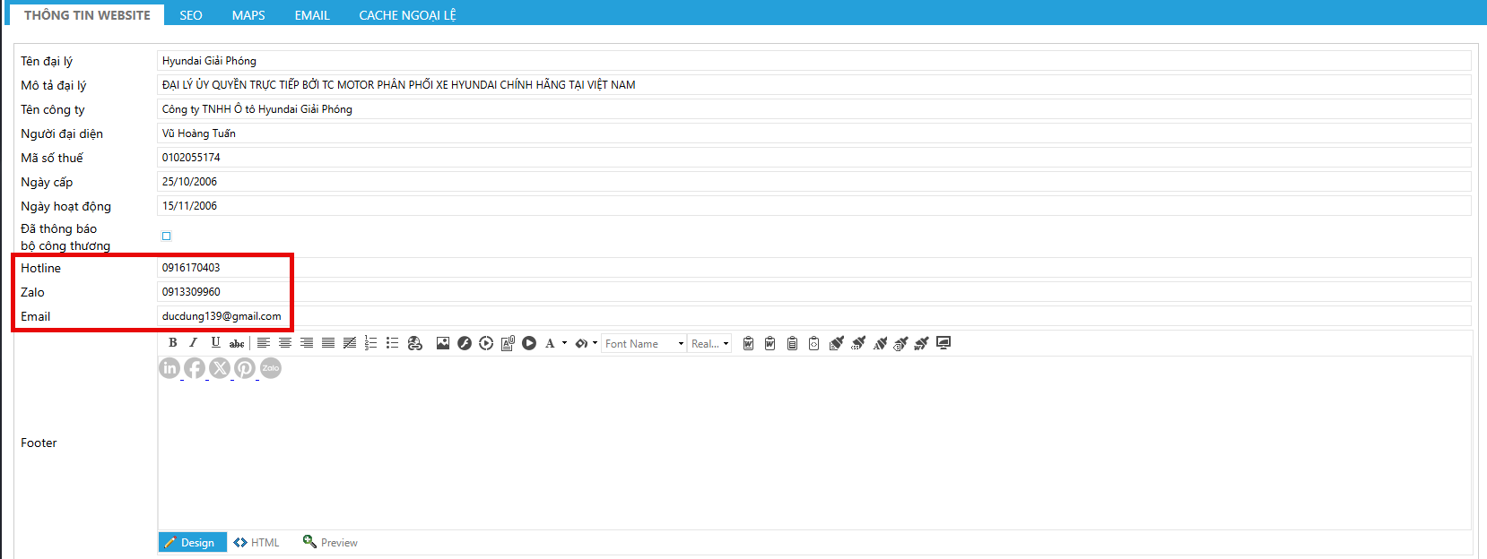Open the CACHE NGOẠI LỆ tab
This screenshot has height=559, width=1487.
(407, 15)
